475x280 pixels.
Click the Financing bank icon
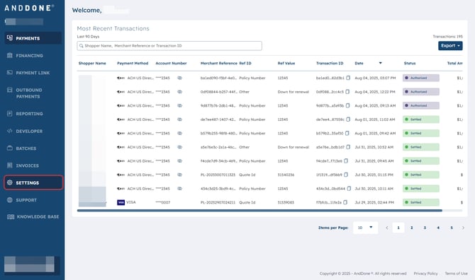10,55
